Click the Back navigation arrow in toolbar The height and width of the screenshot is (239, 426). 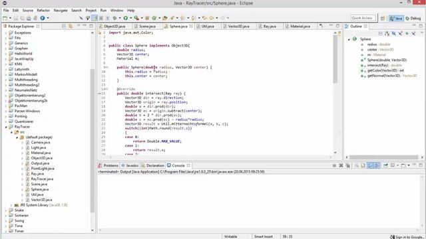(212, 18)
